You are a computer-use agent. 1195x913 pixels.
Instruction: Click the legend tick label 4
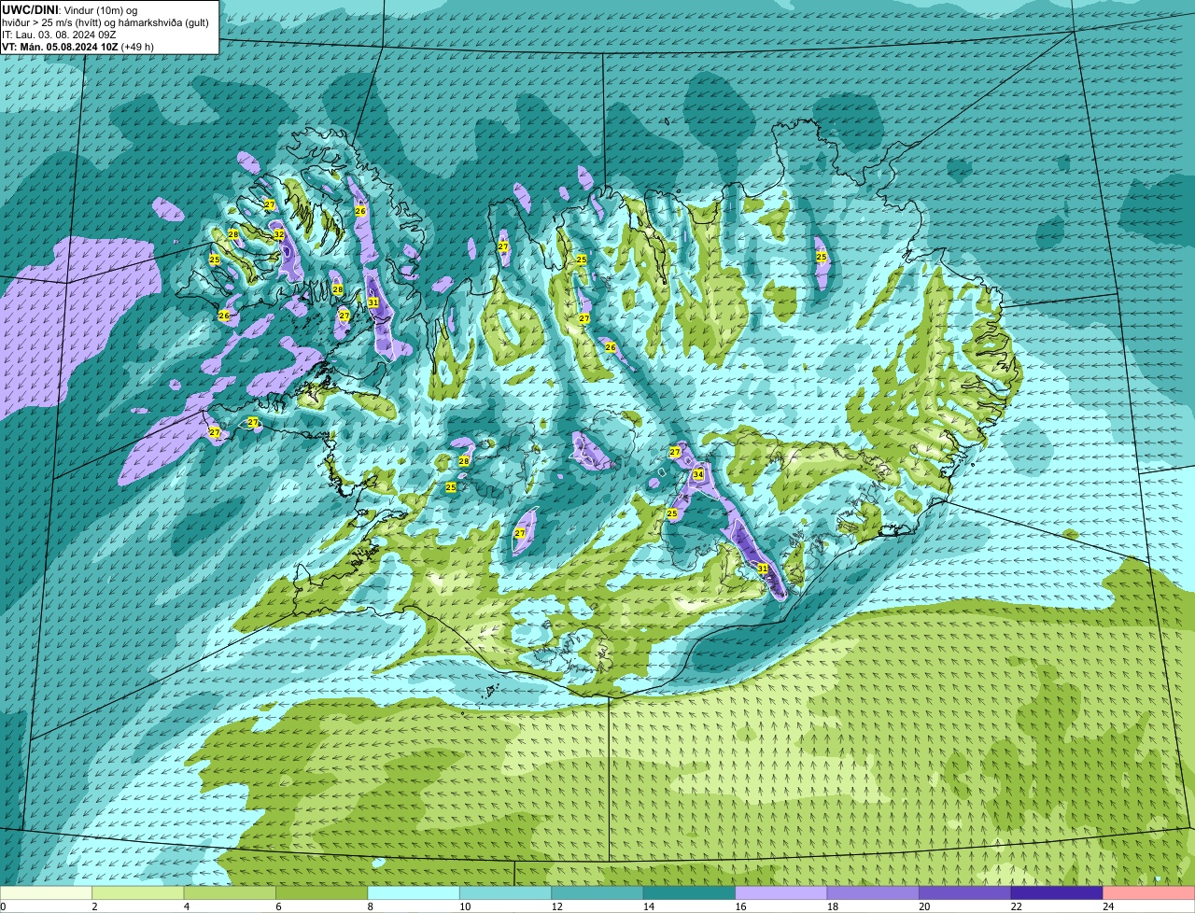tap(186, 906)
